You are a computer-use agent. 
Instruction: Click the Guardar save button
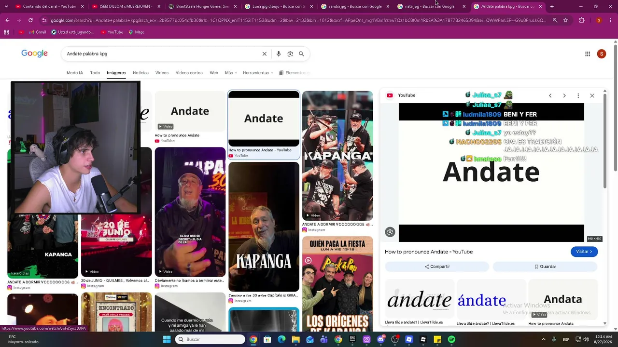pos(545,267)
